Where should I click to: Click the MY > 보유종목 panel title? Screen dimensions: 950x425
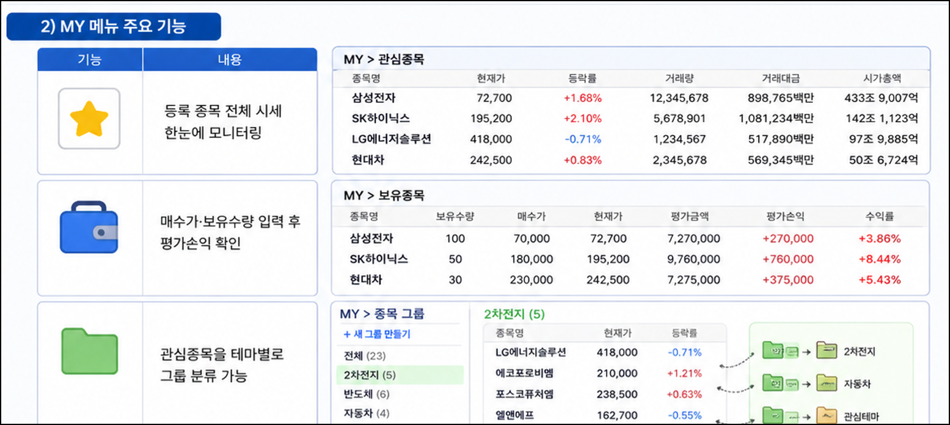pos(384,196)
